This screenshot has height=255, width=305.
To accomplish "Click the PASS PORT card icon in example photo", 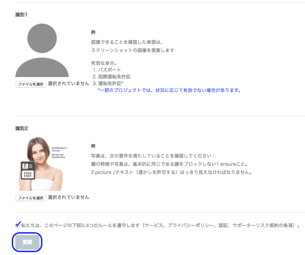I will click(x=28, y=170).
